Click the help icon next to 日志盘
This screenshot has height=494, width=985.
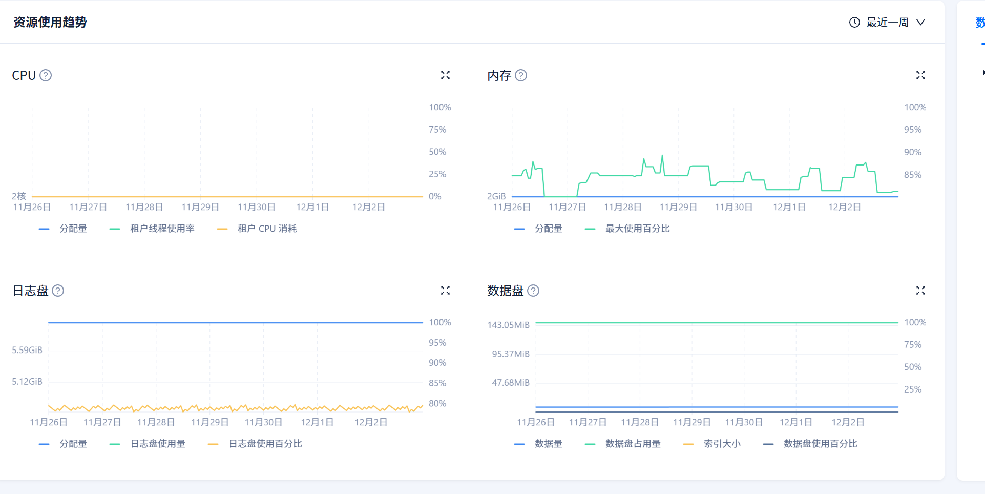click(58, 291)
